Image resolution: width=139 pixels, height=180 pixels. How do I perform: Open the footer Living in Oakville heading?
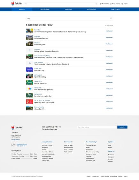[48, 142]
